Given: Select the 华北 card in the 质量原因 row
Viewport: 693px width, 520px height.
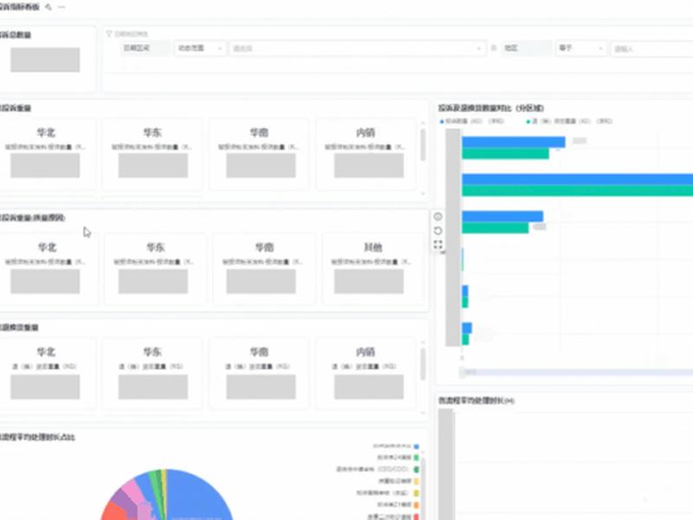Looking at the screenshot, I should coord(48,269).
